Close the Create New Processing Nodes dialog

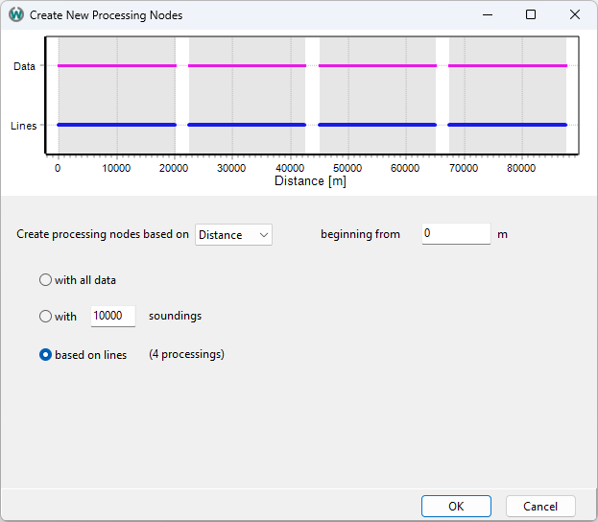click(575, 14)
